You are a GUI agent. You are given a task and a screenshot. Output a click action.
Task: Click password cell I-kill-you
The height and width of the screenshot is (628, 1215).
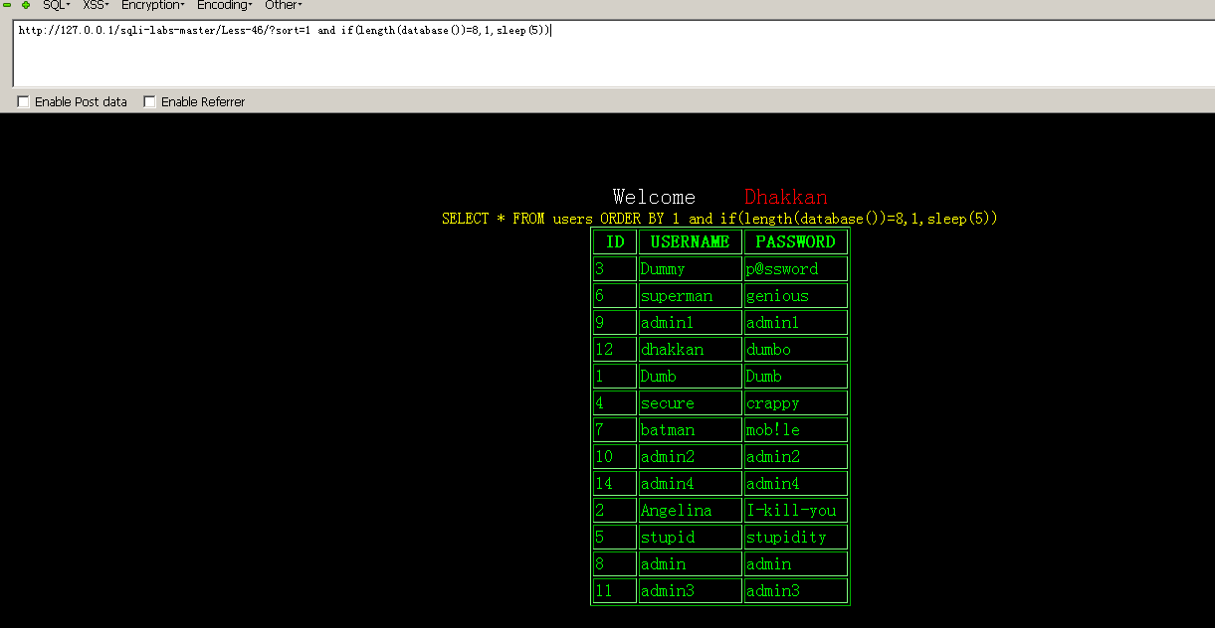tap(796, 511)
